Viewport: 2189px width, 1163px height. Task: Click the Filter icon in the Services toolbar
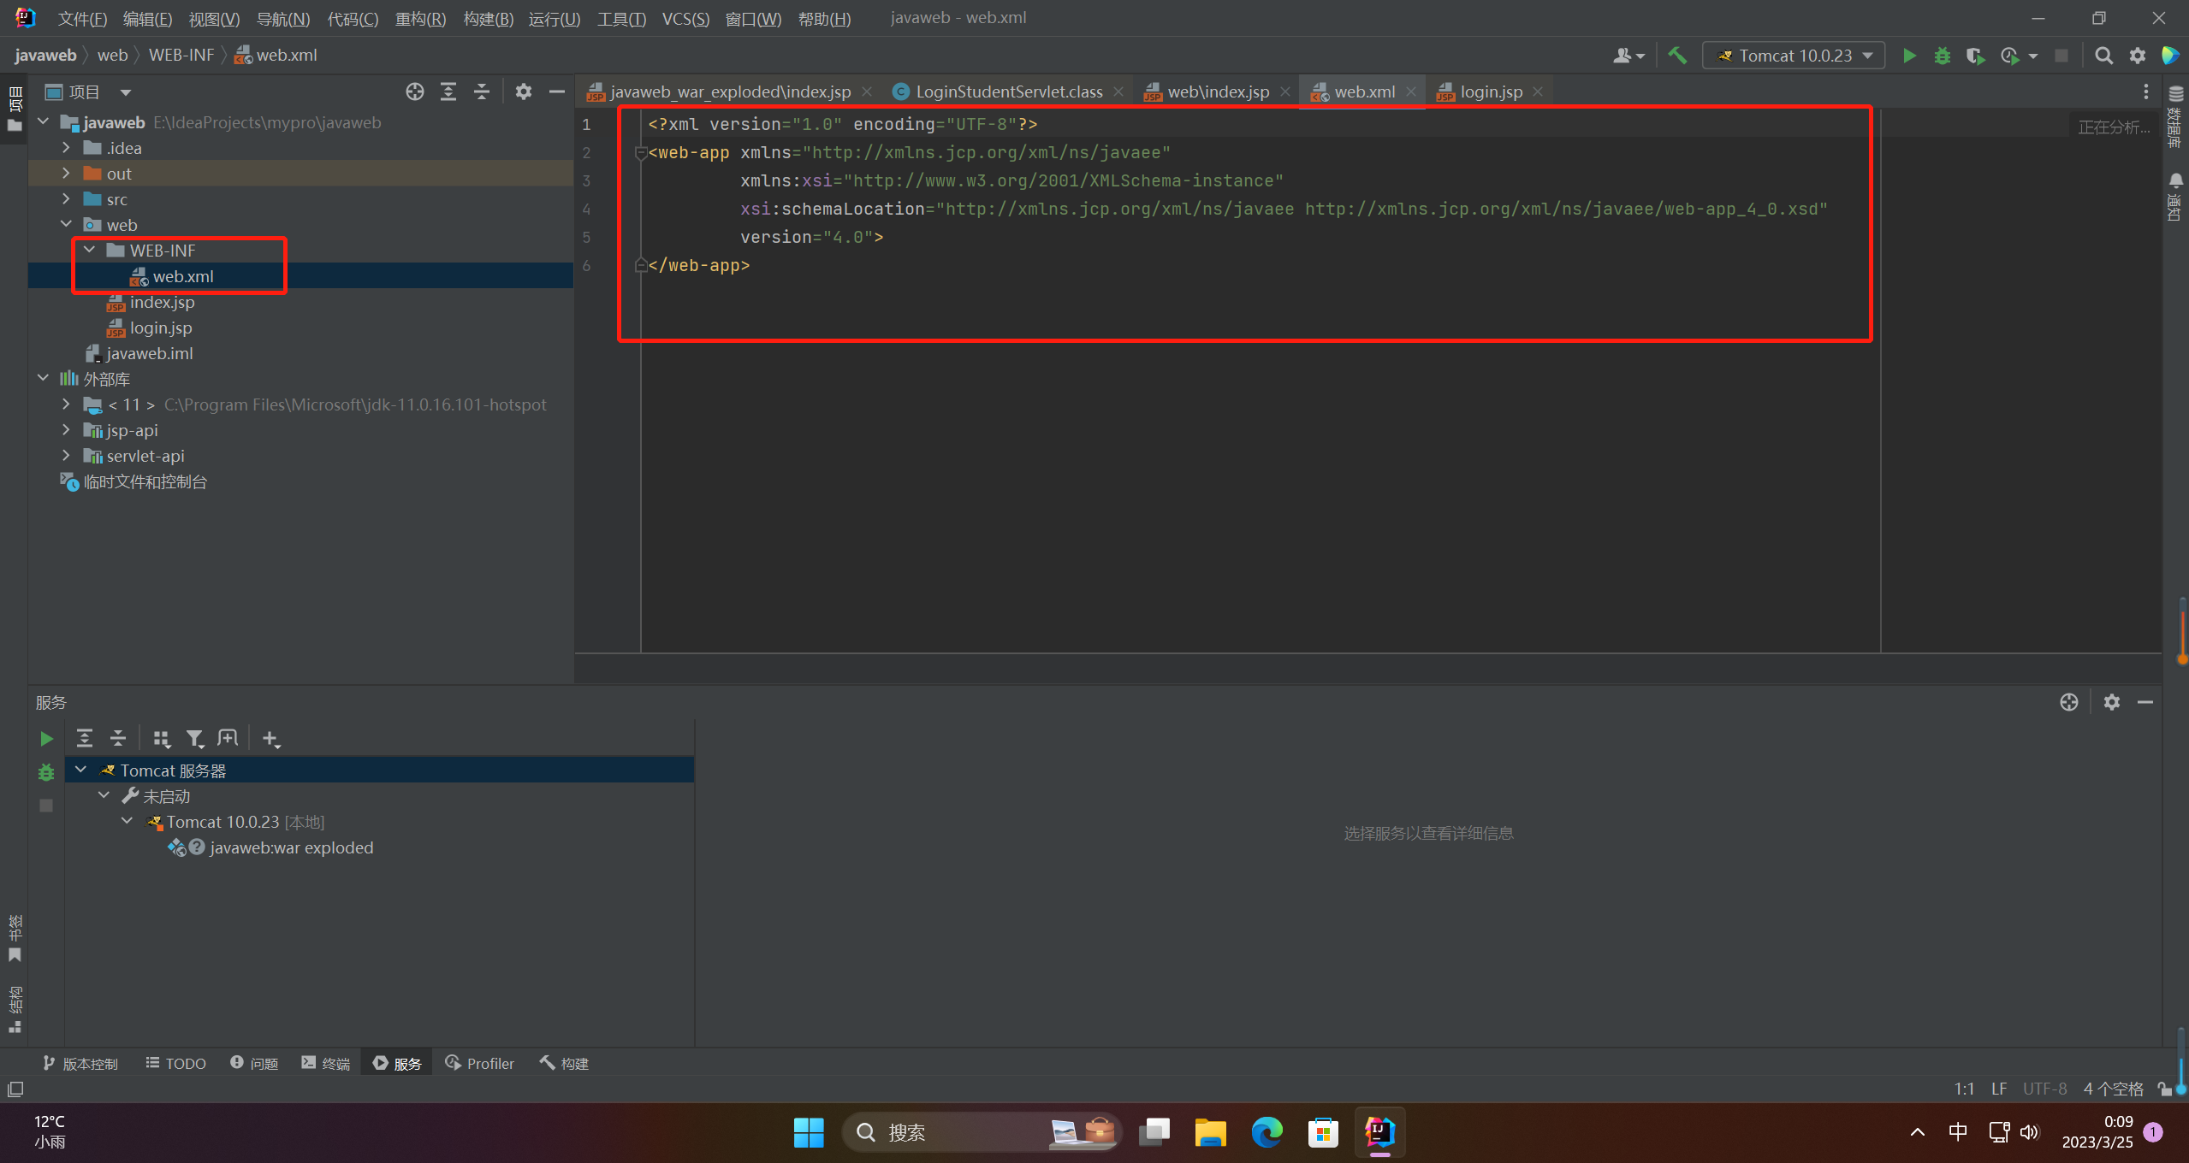(194, 738)
